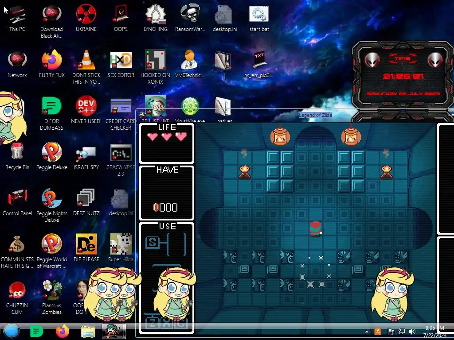Open the VM0Technic... doctor icon

click(190, 64)
